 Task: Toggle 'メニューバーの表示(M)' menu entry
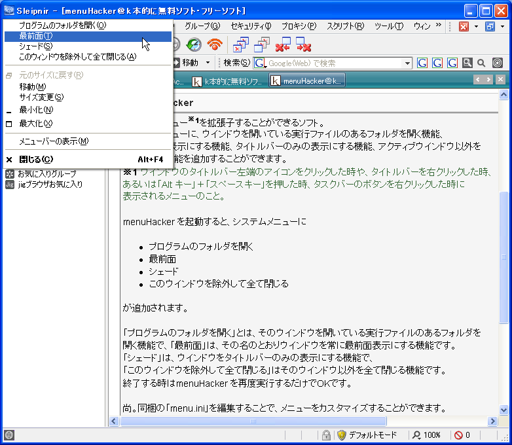point(88,141)
